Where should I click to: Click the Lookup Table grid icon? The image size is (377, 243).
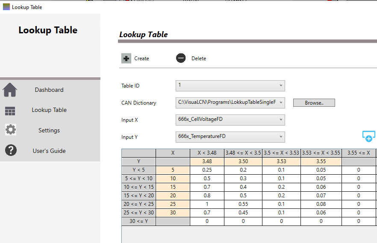pos(10,111)
